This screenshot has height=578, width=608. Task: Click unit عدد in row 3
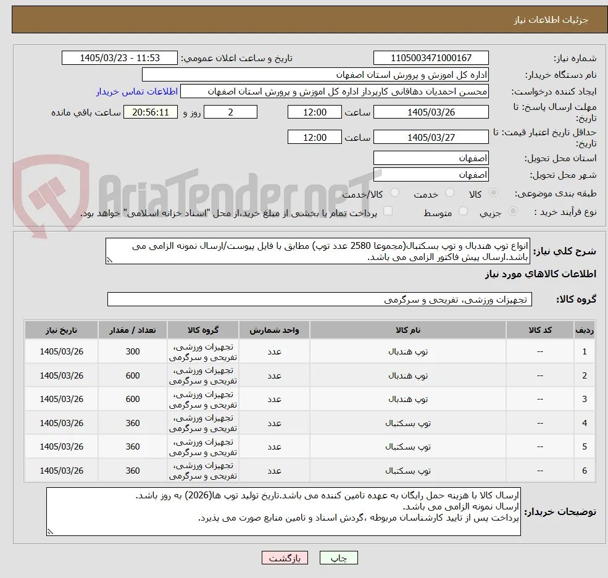[x=274, y=399]
